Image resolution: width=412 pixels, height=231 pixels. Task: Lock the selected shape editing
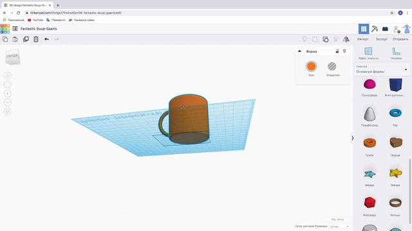pos(337,51)
